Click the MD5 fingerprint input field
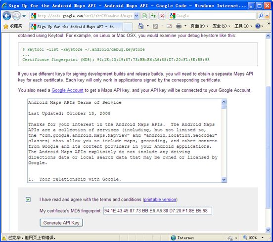 (x=158, y=211)
